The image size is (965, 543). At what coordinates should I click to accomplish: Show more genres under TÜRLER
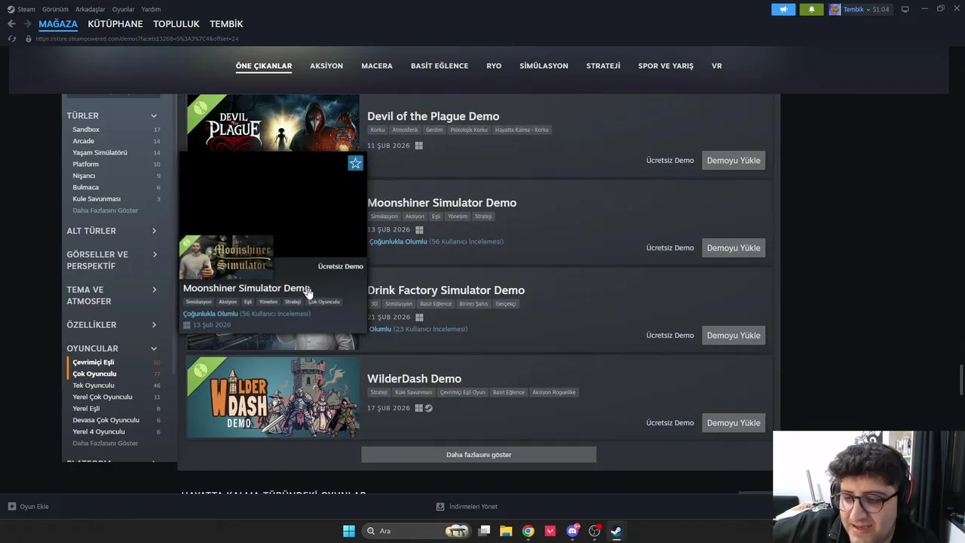(105, 210)
